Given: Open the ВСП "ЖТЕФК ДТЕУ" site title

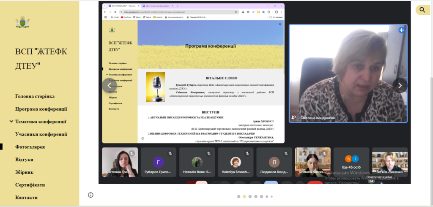Looking at the screenshot, I should [x=41, y=59].
